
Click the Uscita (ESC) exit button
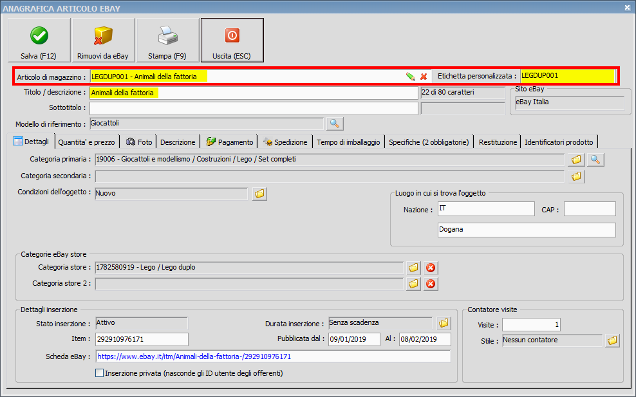coord(232,40)
